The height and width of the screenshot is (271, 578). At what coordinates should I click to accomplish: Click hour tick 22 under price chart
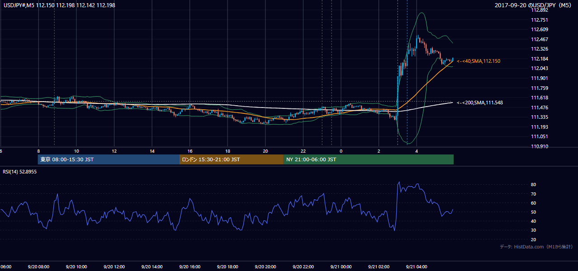(303, 151)
